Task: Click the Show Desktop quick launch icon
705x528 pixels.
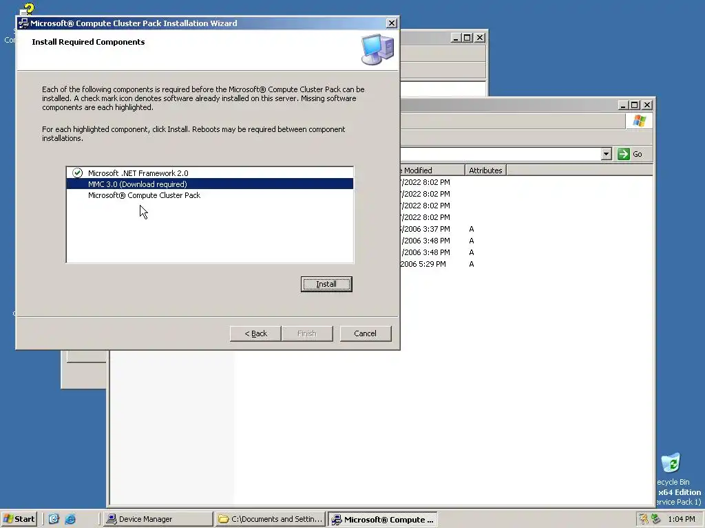Action: [x=54, y=519]
